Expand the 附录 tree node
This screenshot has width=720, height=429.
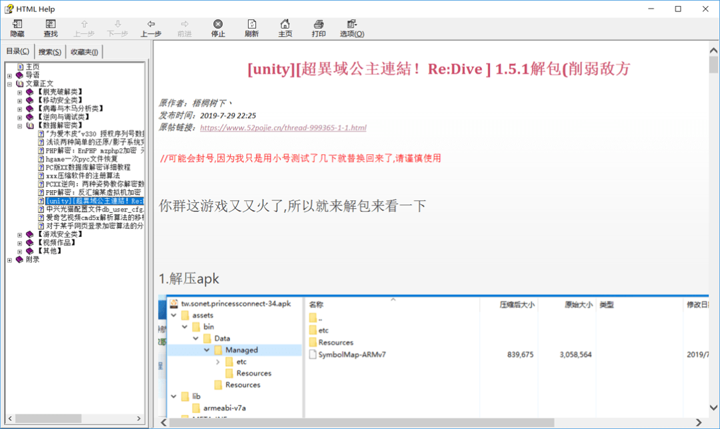tap(9, 260)
